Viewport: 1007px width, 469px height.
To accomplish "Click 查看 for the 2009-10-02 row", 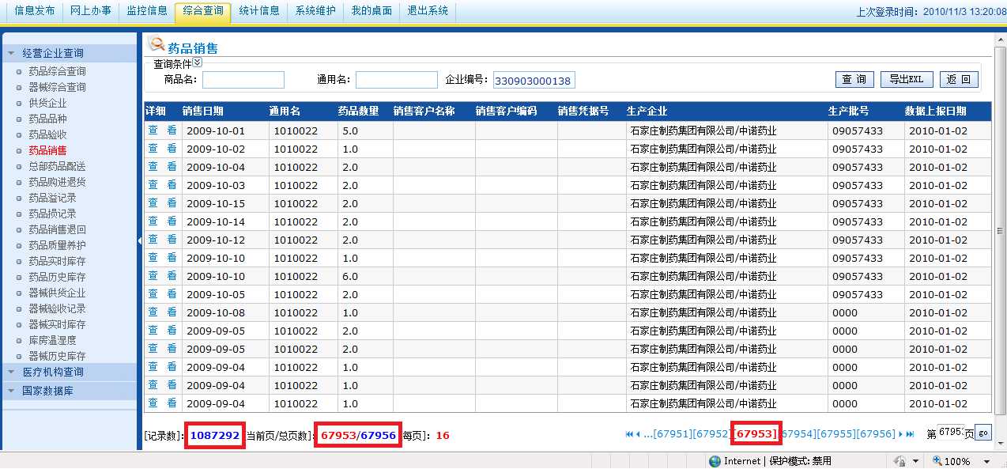I will click(x=162, y=148).
